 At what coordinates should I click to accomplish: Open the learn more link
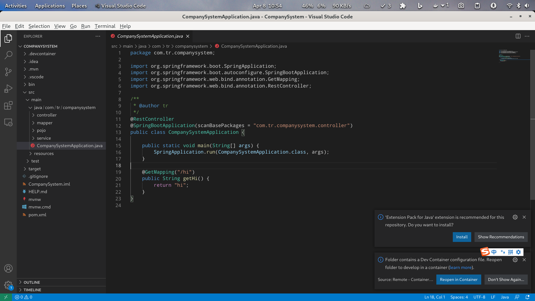point(460,268)
